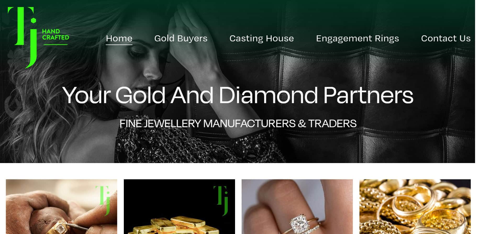Image resolution: width=479 pixels, height=234 pixels.
Task: Select the gold jewellery pile image
Action: pyautogui.click(x=415, y=207)
